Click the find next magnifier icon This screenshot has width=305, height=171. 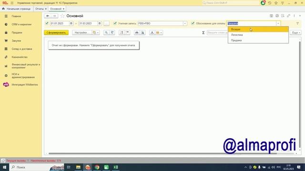[112, 33]
